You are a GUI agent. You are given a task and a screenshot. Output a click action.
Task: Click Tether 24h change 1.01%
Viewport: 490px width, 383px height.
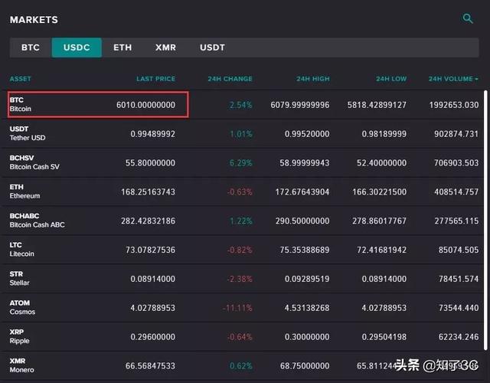(x=241, y=134)
